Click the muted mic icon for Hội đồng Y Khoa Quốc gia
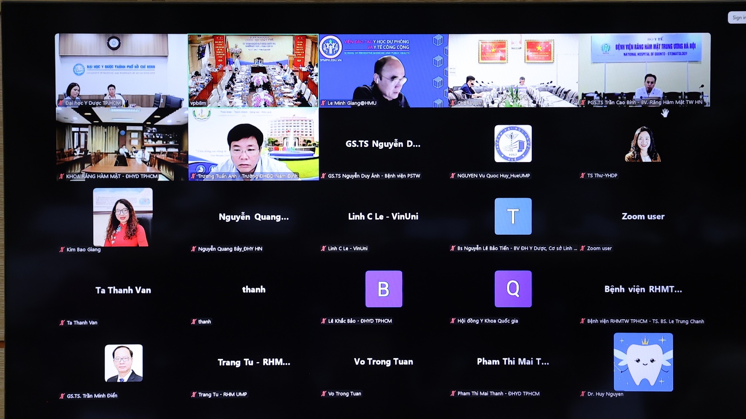The height and width of the screenshot is (419, 746). coord(453,321)
